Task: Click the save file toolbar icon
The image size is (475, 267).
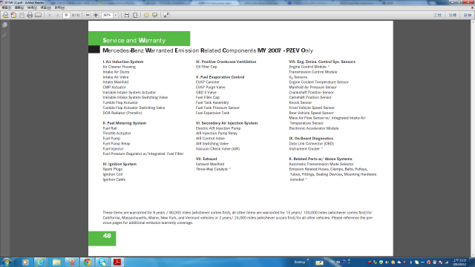Action: 22,15
